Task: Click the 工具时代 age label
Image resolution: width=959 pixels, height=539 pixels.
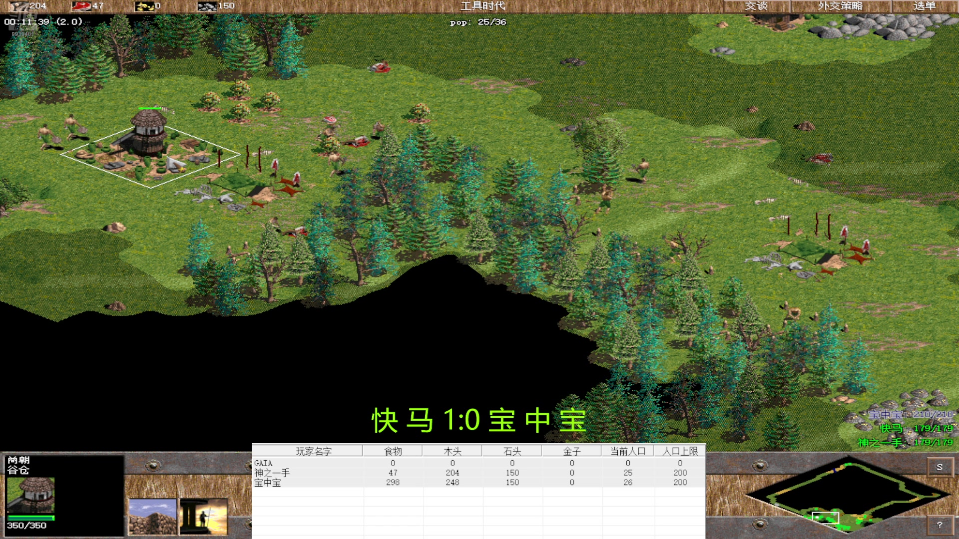Action: point(482,6)
